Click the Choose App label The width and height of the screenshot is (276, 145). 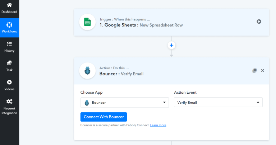[x=91, y=93]
